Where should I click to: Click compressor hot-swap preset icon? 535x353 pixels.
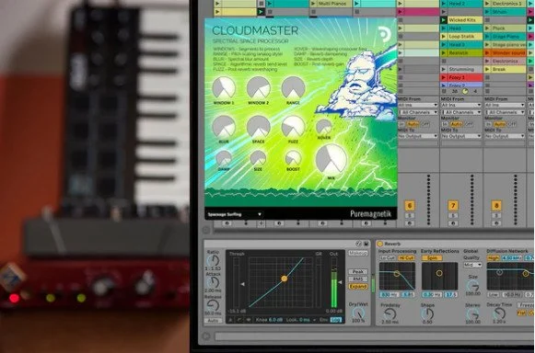pos(358,244)
